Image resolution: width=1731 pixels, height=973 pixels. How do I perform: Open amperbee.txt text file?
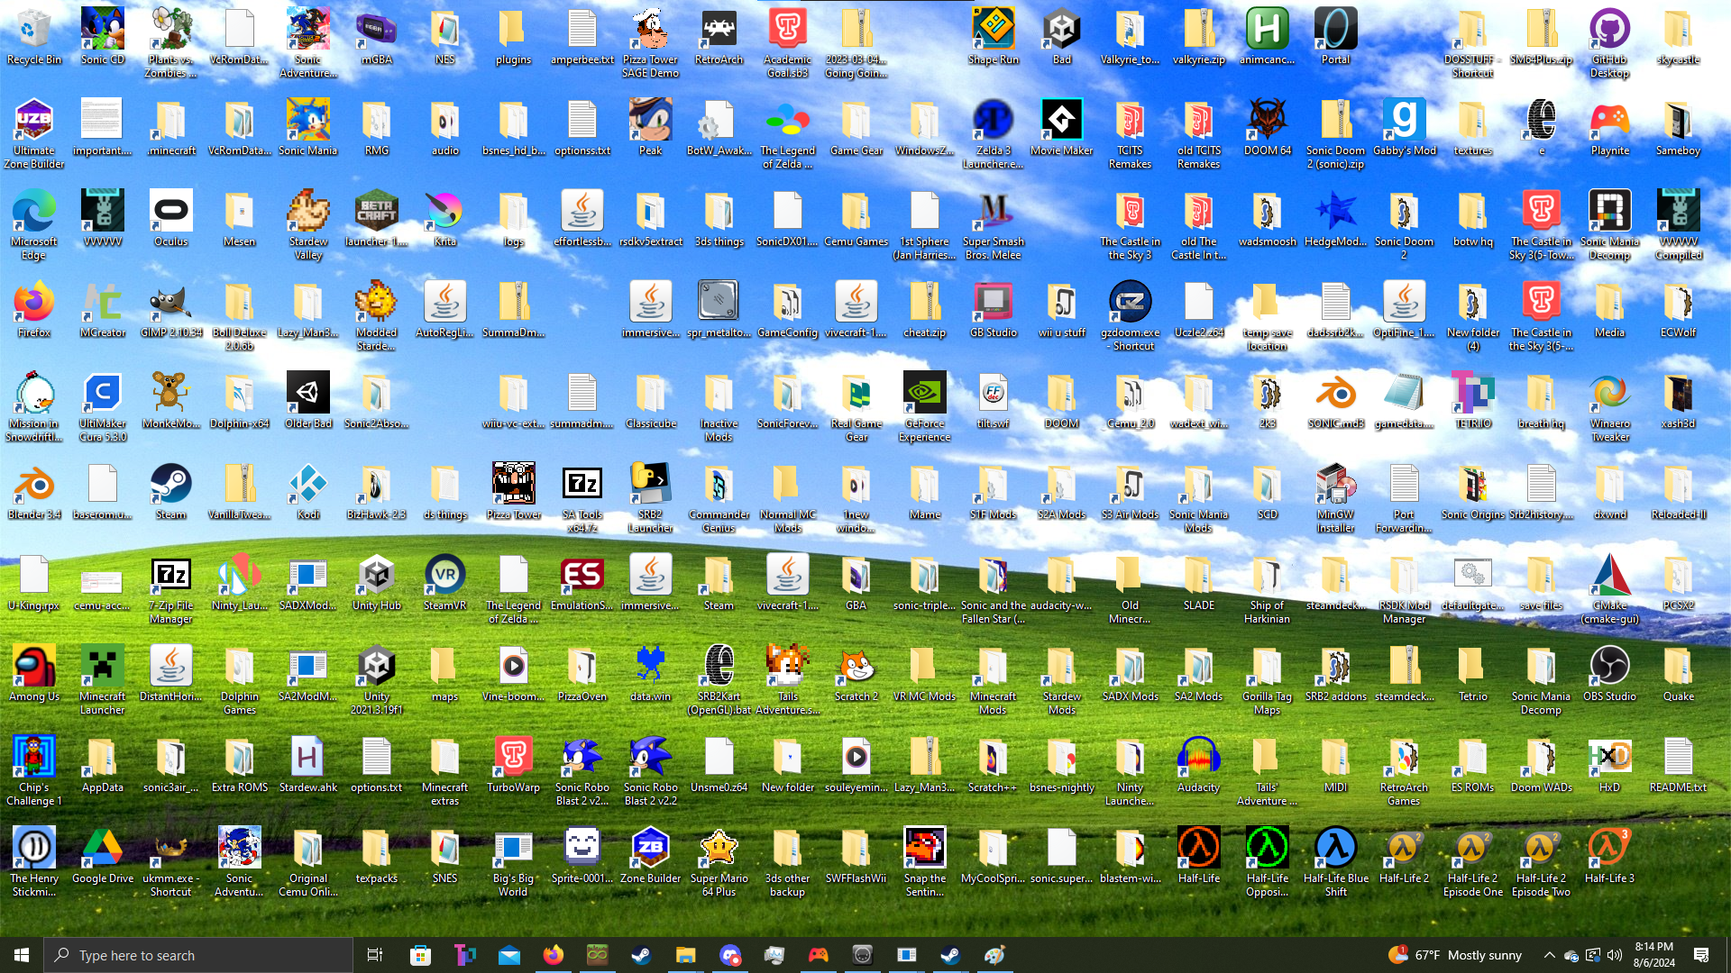click(582, 36)
